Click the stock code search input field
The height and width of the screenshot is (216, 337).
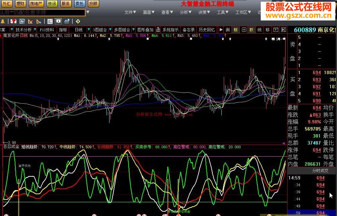click(x=42, y=12)
